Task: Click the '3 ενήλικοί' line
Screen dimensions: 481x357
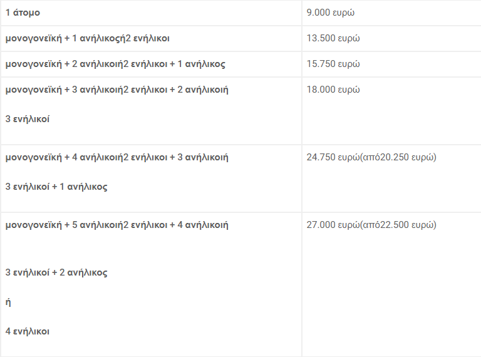Action: pos(28,119)
